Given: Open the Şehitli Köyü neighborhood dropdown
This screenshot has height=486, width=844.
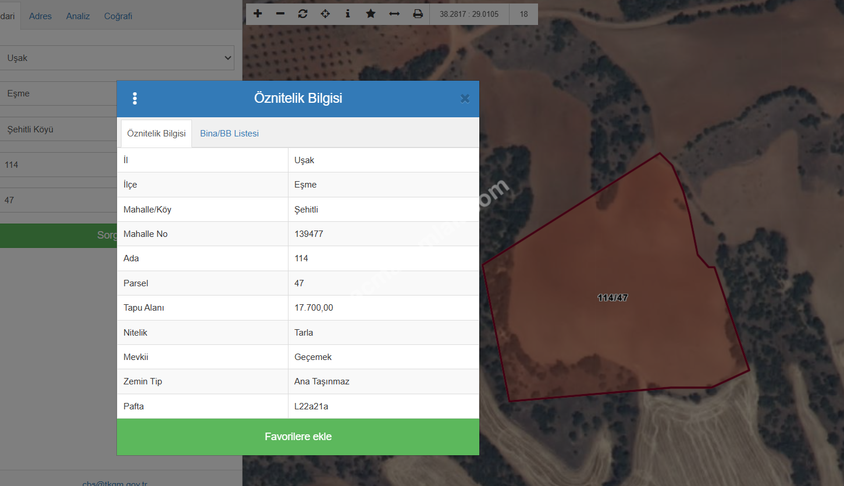Looking at the screenshot, I should 58,129.
